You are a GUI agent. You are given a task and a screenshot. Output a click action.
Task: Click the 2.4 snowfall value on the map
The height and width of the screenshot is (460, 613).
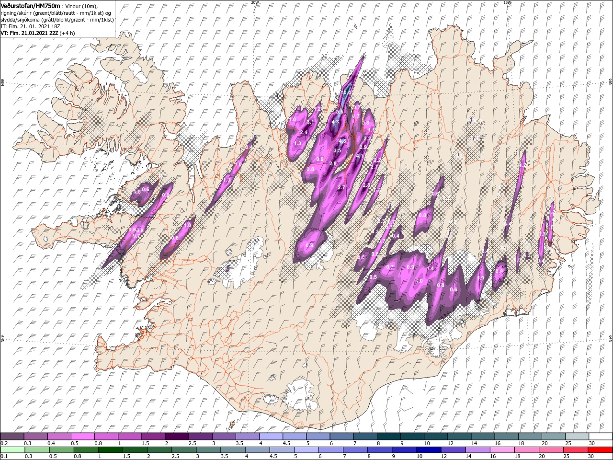[x=304, y=132]
